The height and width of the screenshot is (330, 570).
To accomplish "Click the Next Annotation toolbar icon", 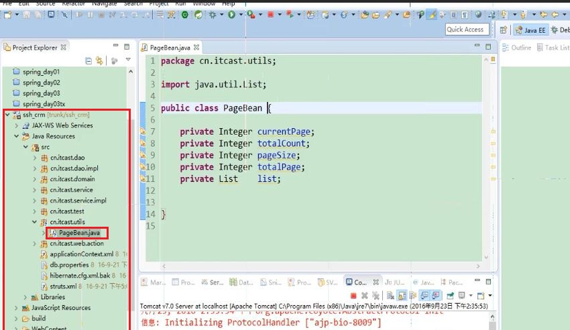I will pos(504,15).
